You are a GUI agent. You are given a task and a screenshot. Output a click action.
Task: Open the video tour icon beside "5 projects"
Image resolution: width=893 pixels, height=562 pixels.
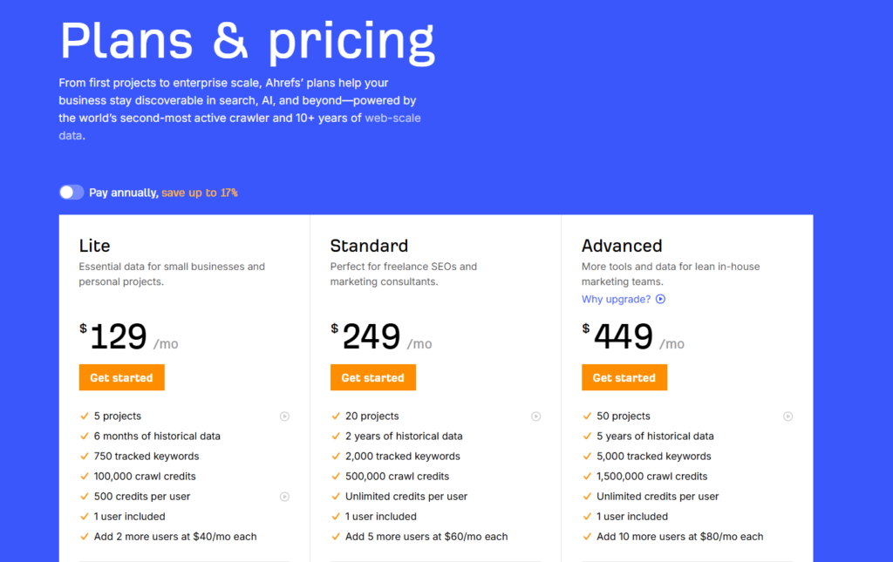tap(284, 416)
